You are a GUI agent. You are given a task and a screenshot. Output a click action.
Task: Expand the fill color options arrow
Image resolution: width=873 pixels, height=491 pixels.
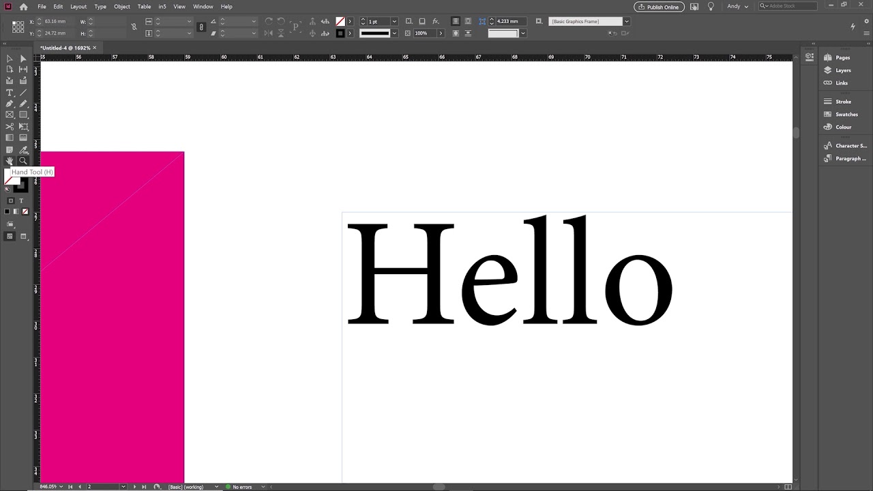click(350, 22)
